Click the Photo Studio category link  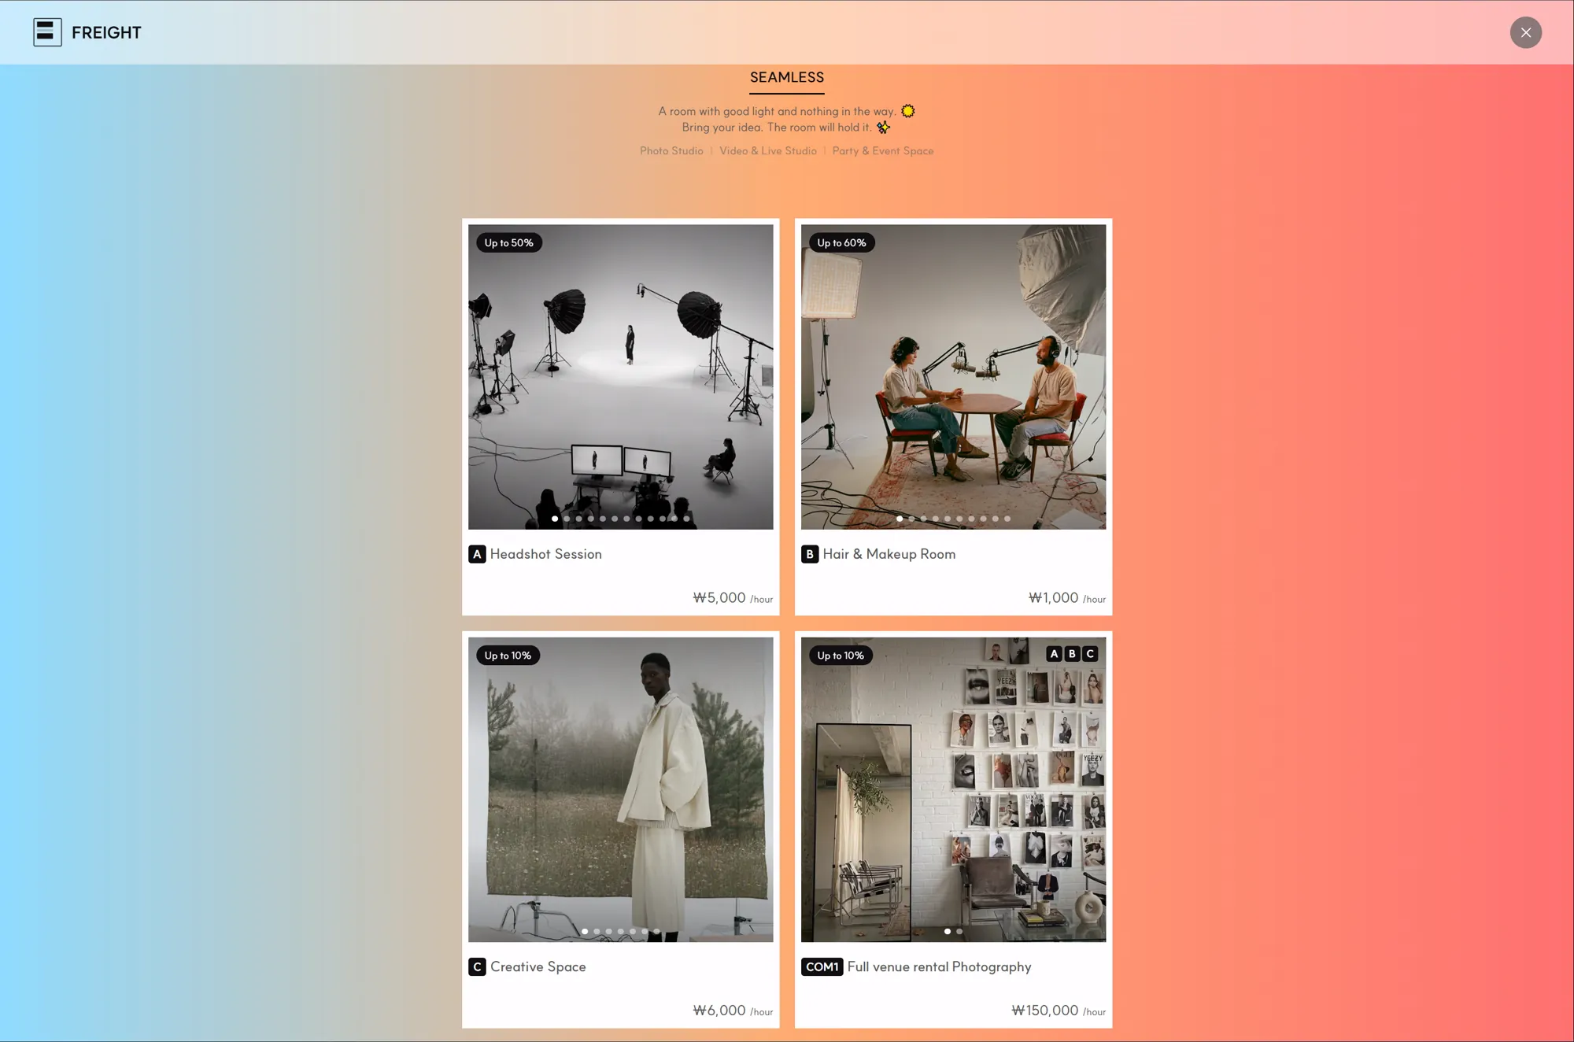pyautogui.click(x=671, y=150)
